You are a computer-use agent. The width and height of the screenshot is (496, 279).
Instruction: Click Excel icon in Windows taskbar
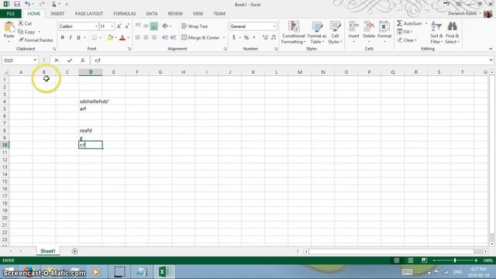coord(164,272)
